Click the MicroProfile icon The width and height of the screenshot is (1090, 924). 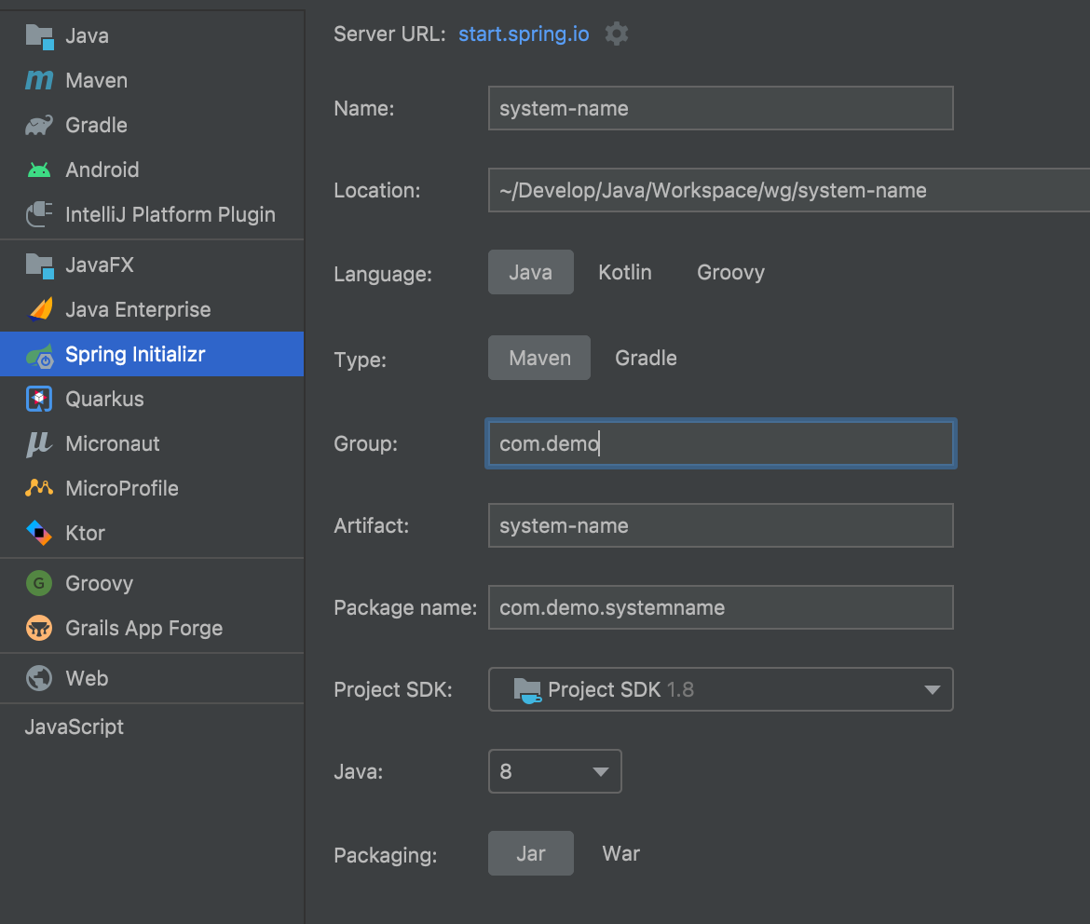[x=40, y=488]
